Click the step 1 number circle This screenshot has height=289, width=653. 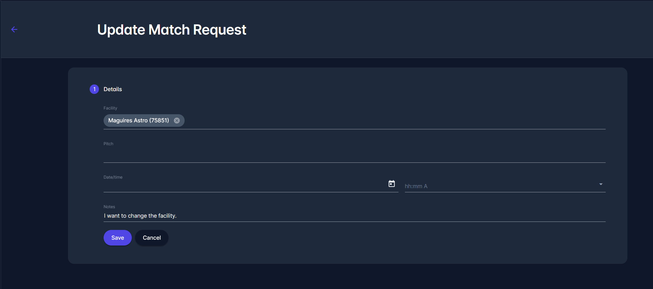tap(94, 89)
